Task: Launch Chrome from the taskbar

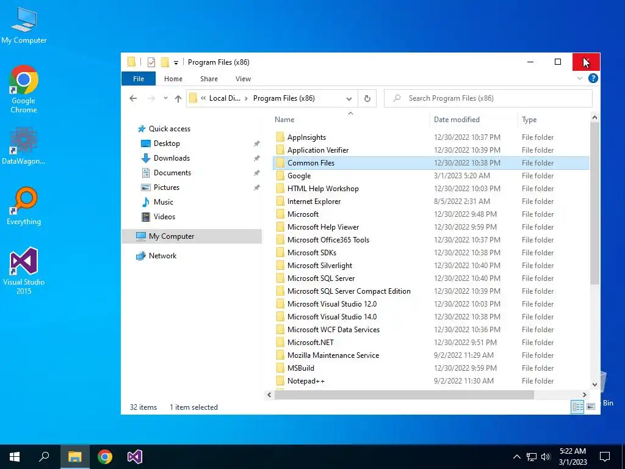Action: (105, 457)
